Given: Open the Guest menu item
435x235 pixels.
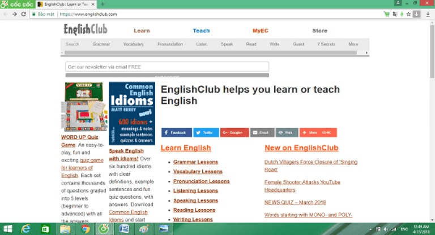Looking at the screenshot, I should pos(298,44).
